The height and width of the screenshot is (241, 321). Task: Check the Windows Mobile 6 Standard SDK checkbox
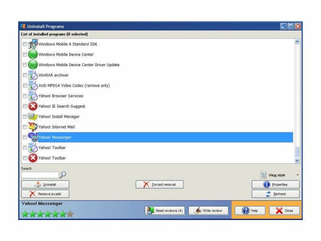tap(25, 44)
